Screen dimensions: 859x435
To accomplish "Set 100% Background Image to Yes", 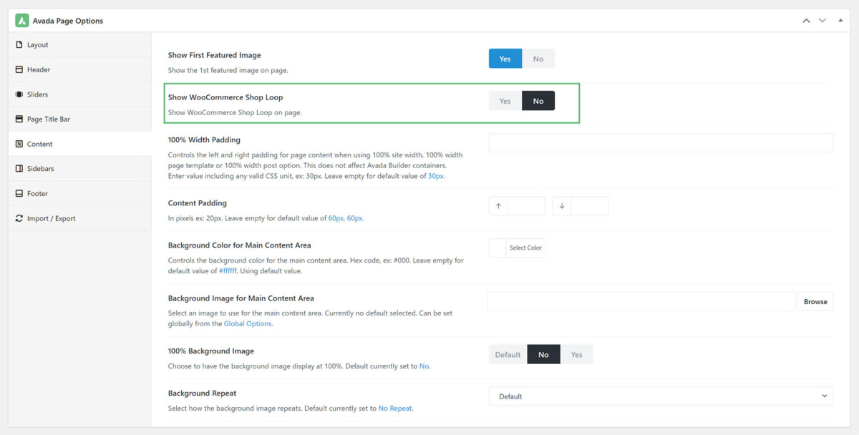I will click(577, 353).
